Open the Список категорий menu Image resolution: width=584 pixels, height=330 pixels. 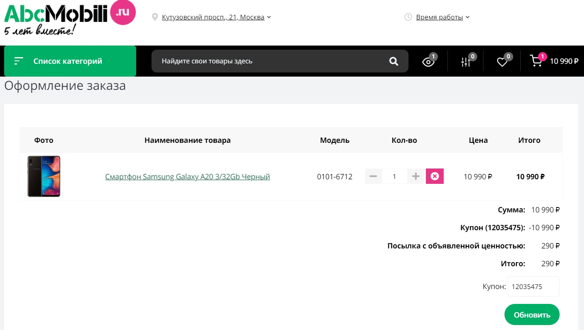(70, 61)
